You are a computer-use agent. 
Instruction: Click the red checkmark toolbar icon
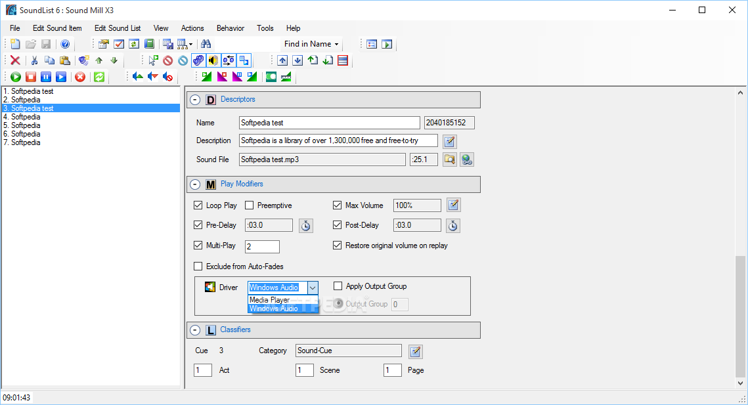(119, 45)
